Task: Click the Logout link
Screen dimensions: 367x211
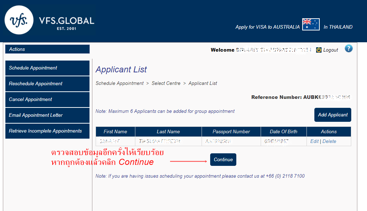Action: (330, 50)
